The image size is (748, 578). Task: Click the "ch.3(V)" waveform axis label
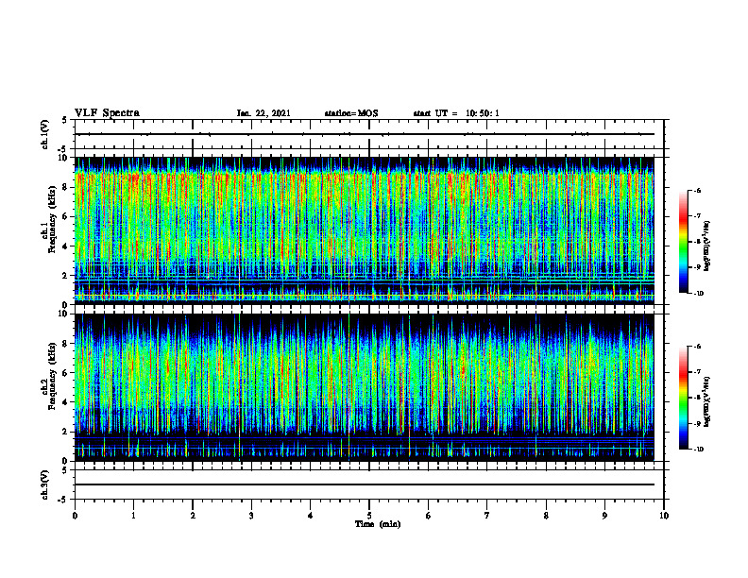point(45,484)
